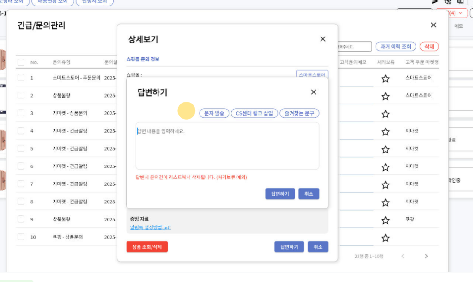The image size is (473, 282).
Task: Close the 답변하기 dialog with X
Action: click(x=314, y=92)
